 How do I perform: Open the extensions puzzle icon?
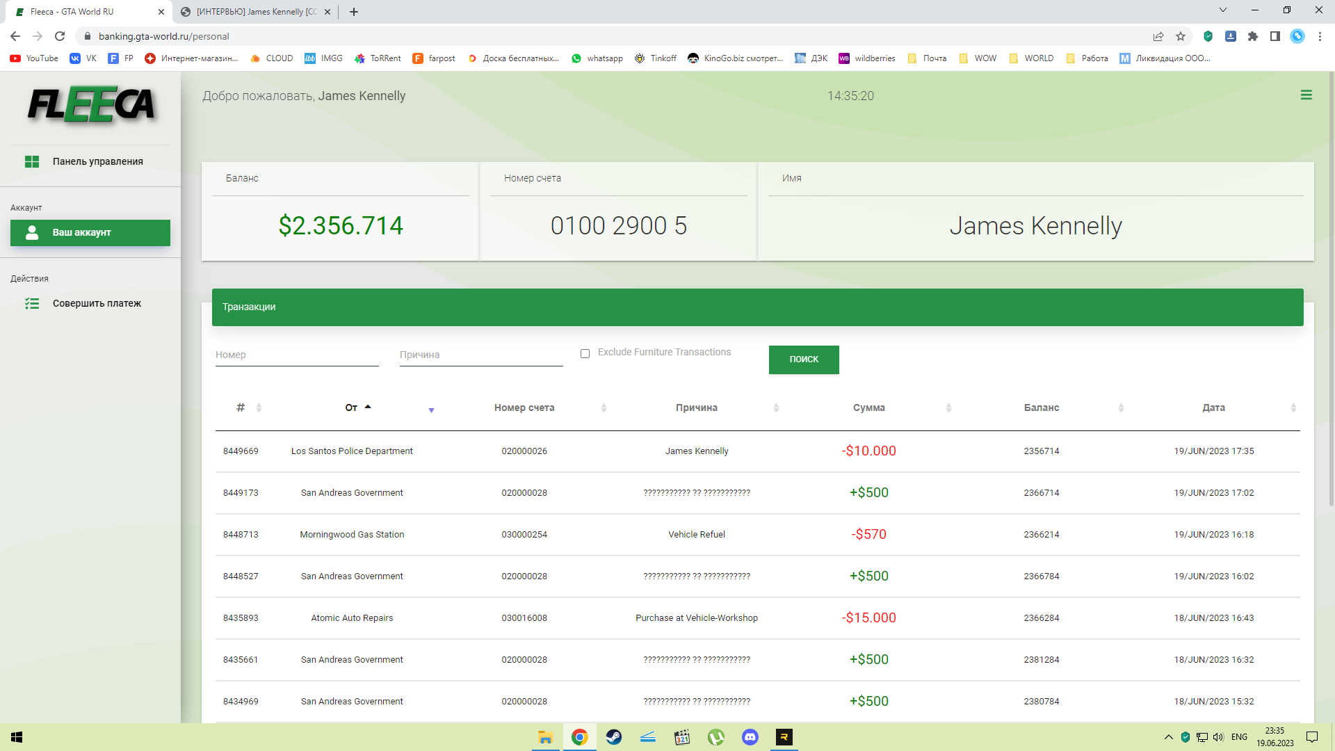pyautogui.click(x=1253, y=36)
